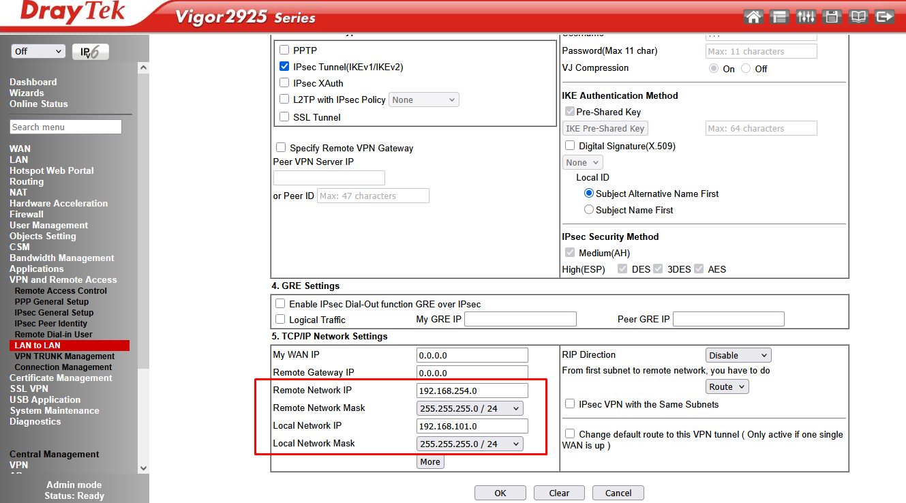
Task: Click the sliders settings icon in the header
Action: click(x=806, y=17)
